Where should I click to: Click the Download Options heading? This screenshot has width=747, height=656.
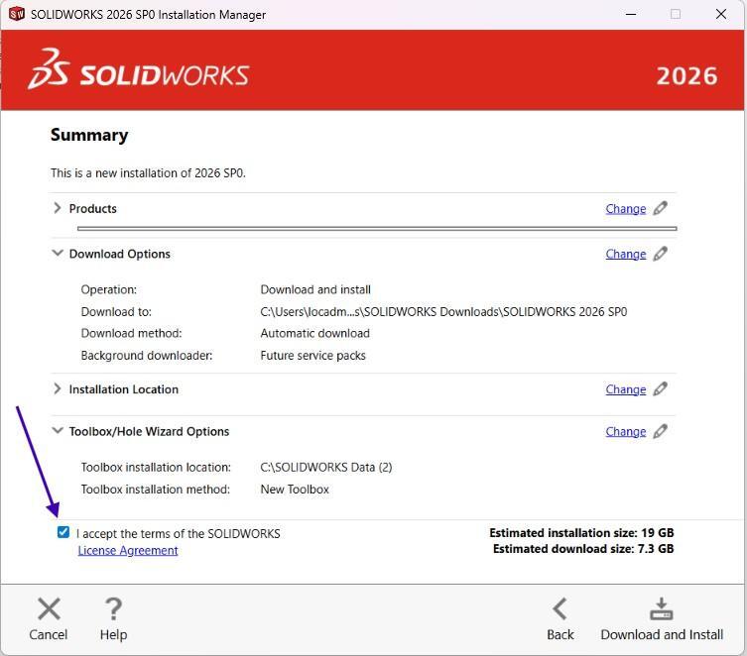[x=120, y=254]
